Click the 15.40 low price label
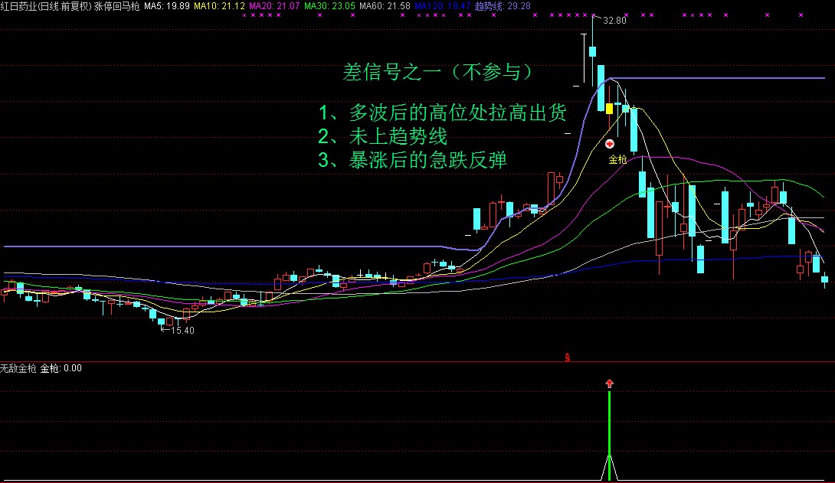 click(x=182, y=331)
